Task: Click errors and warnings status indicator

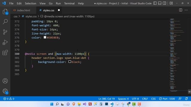Action: 9,99
